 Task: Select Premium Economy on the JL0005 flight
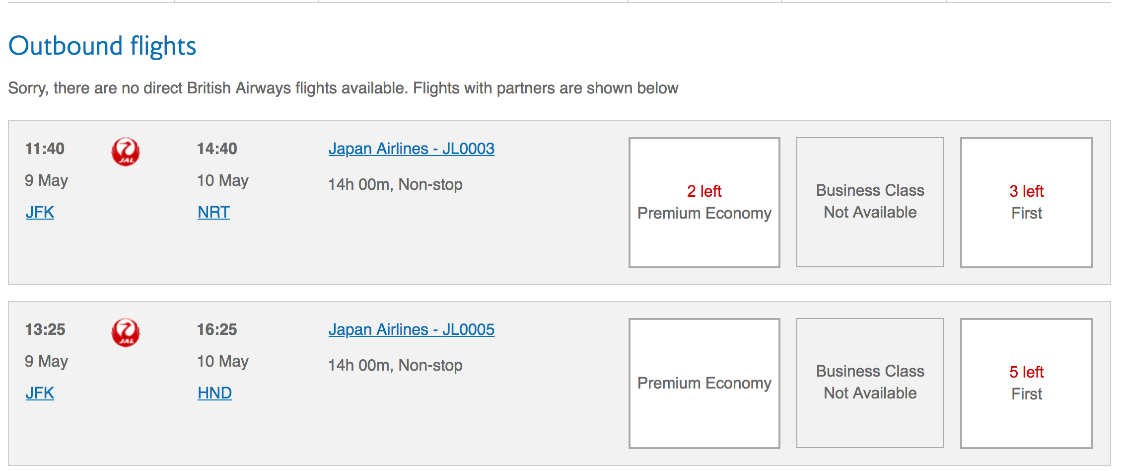[x=704, y=383]
